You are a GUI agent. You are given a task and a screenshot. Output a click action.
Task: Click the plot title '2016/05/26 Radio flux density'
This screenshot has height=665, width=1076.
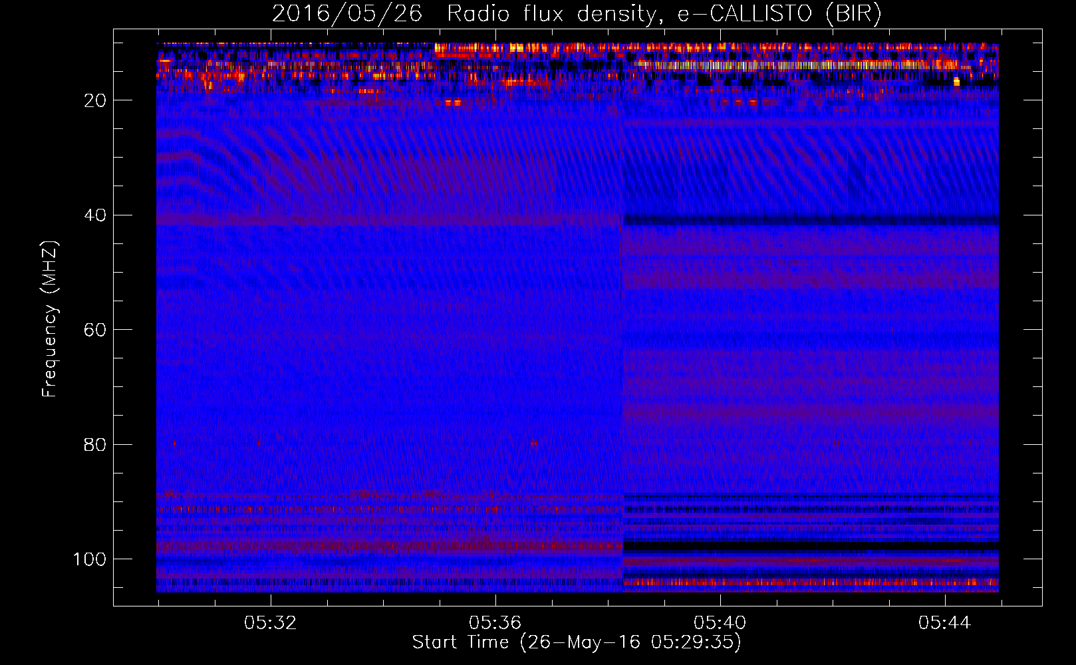click(x=577, y=13)
